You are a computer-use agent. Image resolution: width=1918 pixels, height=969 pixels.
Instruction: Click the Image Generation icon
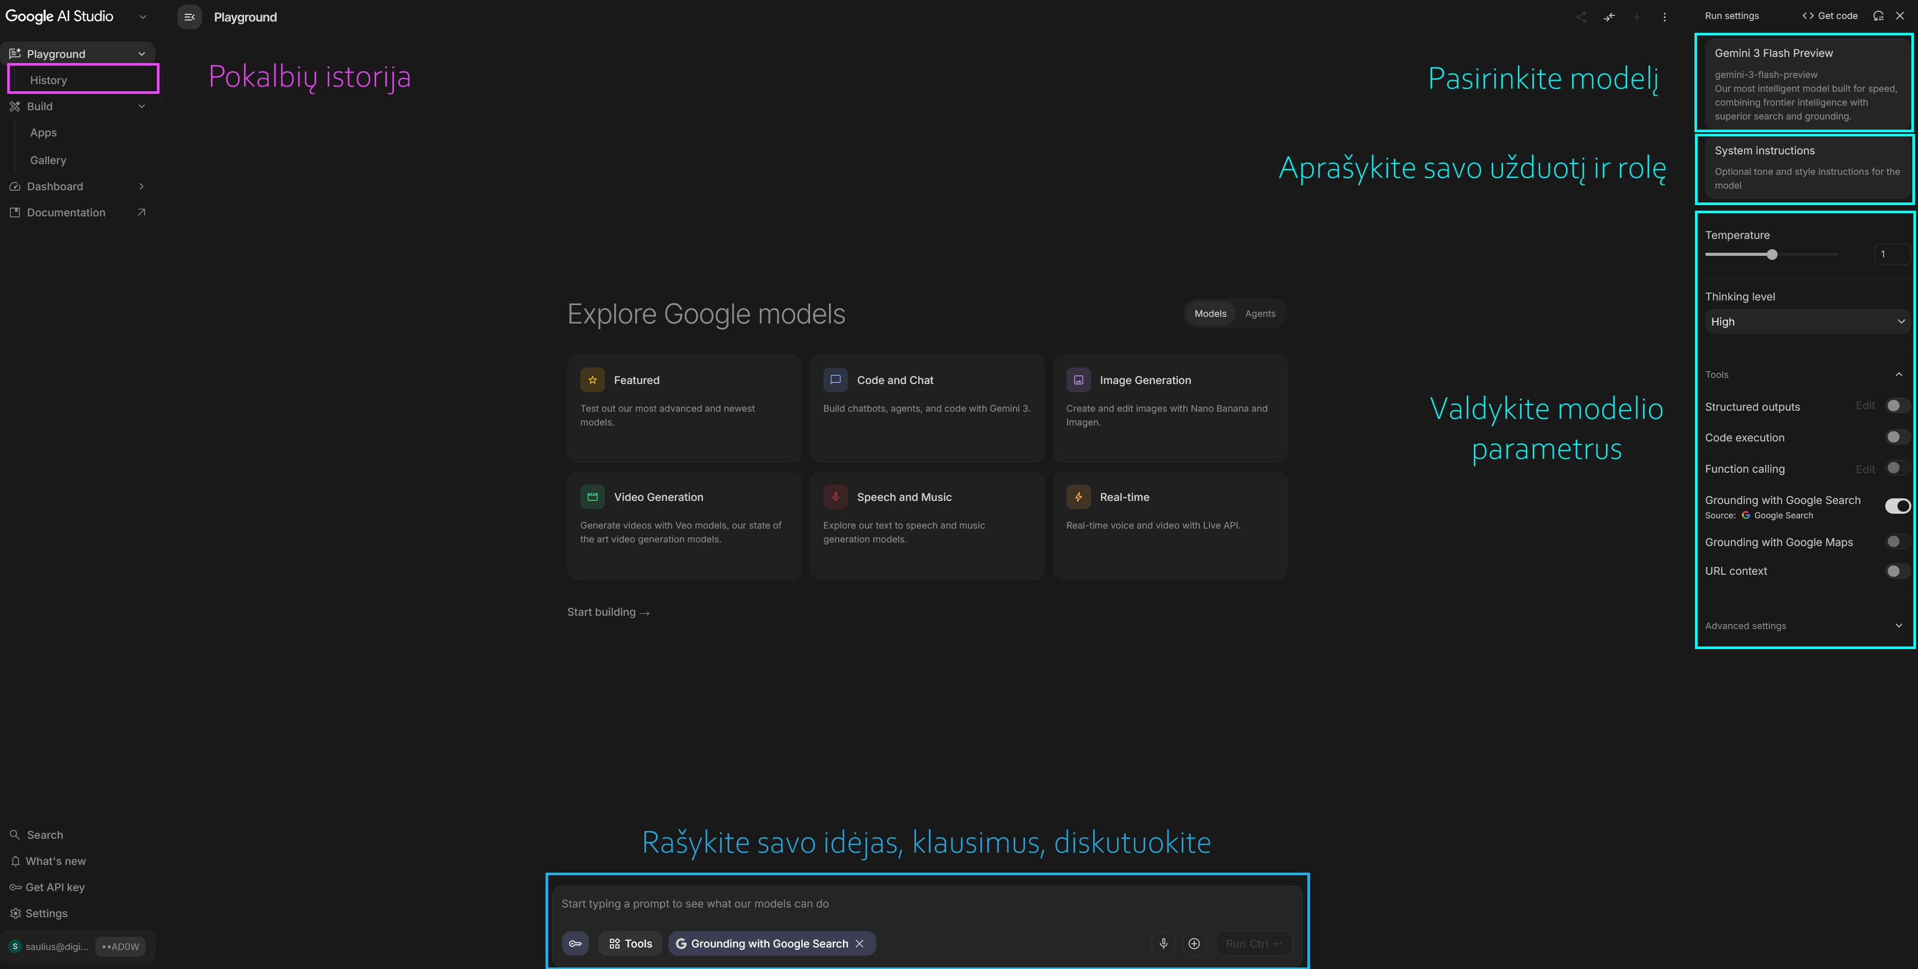click(x=1078, y=380)
